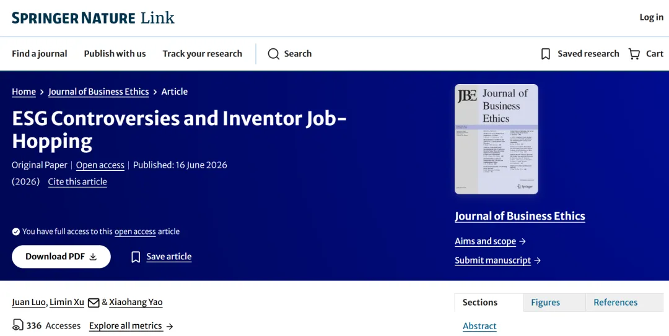
Task: Click the accesses eye-document metrics icon
Action: point(17,325)
